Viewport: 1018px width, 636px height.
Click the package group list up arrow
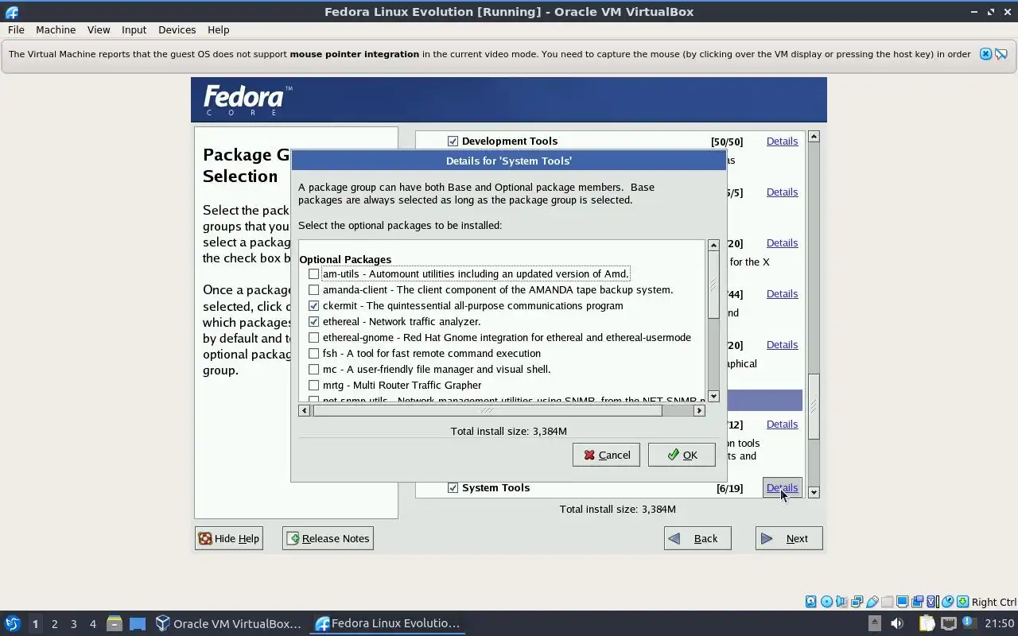[814, 137]
